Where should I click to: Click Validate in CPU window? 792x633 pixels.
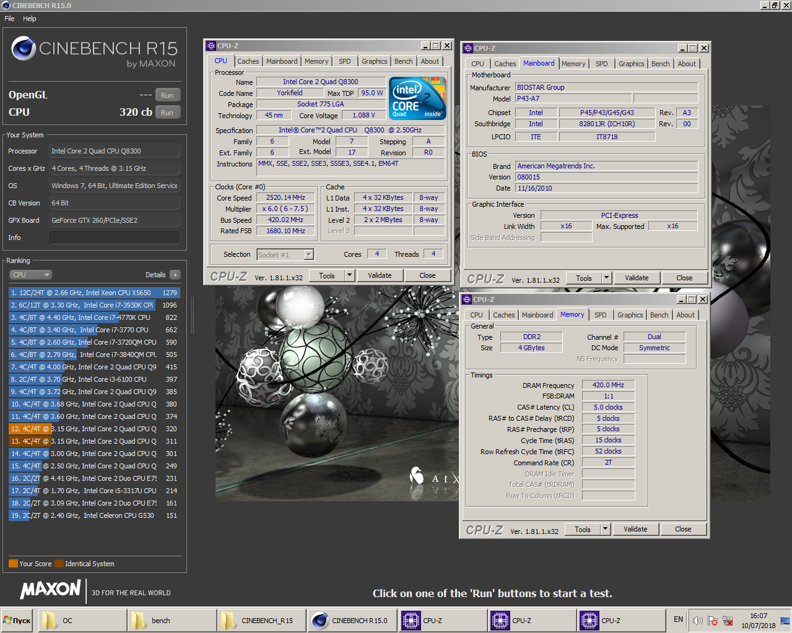380,275
